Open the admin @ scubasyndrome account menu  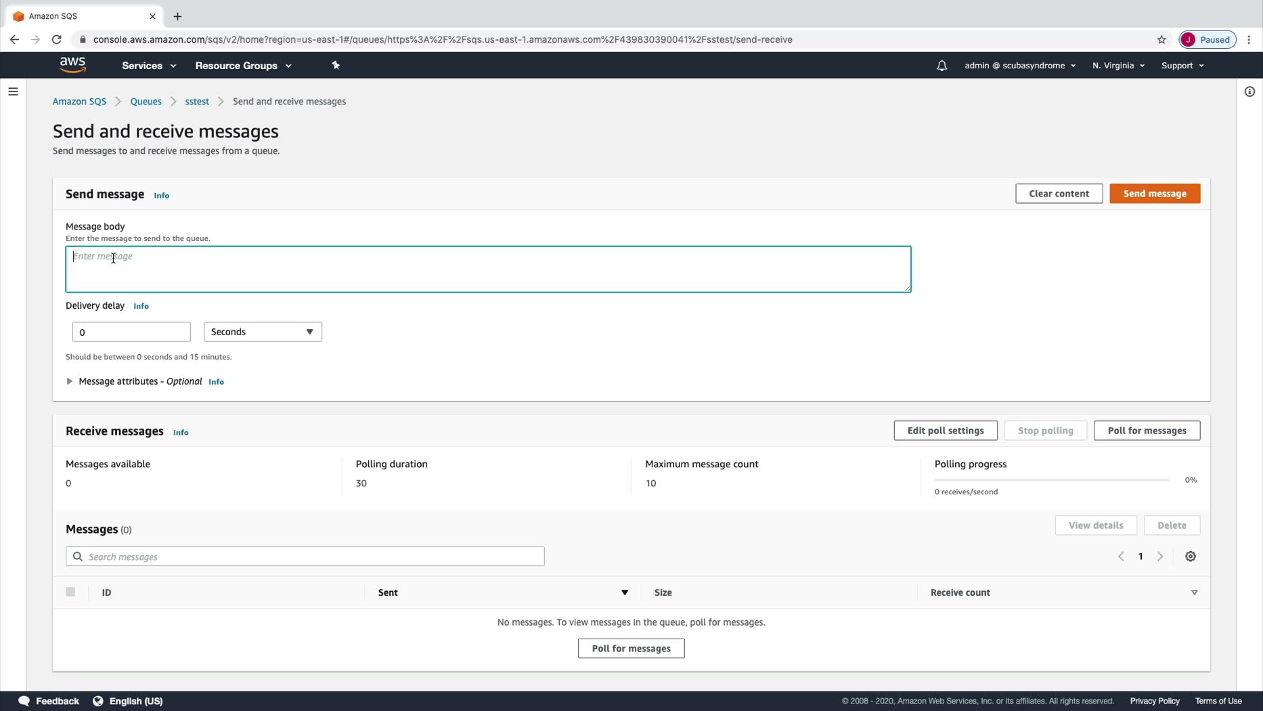tap(1020, 66)
